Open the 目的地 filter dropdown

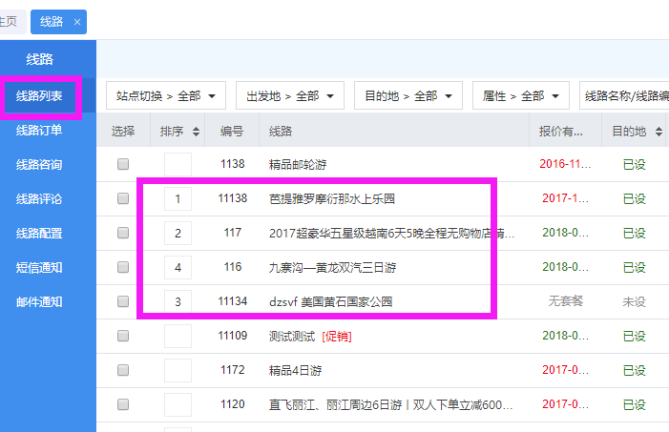(408, 95)
